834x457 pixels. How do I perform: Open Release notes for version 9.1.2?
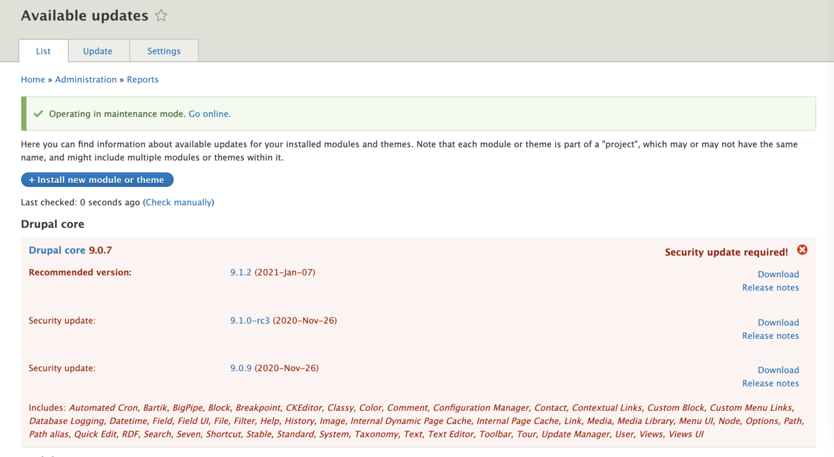click(x=770, y=287)
